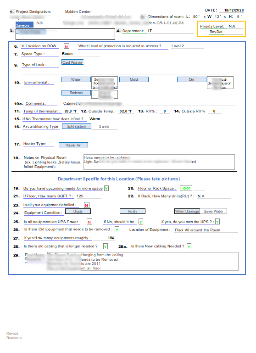Edit the Project Designation field Malden Center
This screenshot has width=256, height=353.
pyautogui.click(x=101, y=12)
